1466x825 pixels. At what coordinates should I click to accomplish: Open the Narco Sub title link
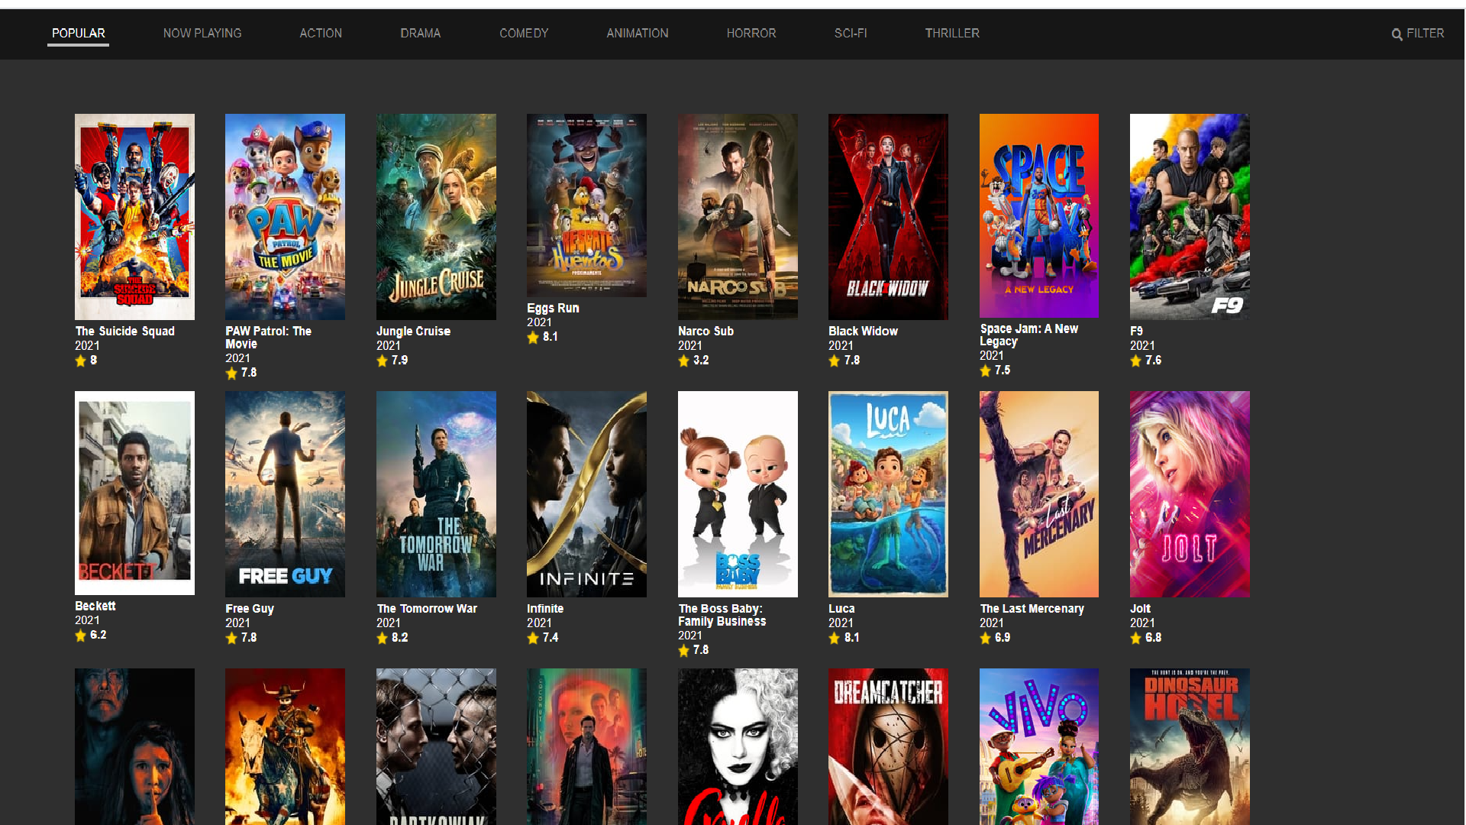click(x=706, y=332)
